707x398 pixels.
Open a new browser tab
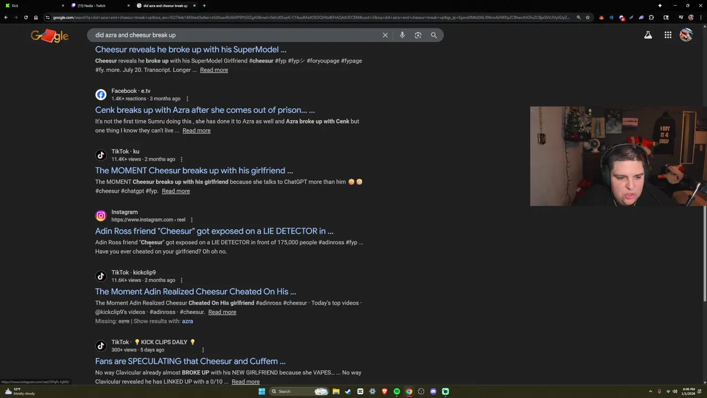204,6
